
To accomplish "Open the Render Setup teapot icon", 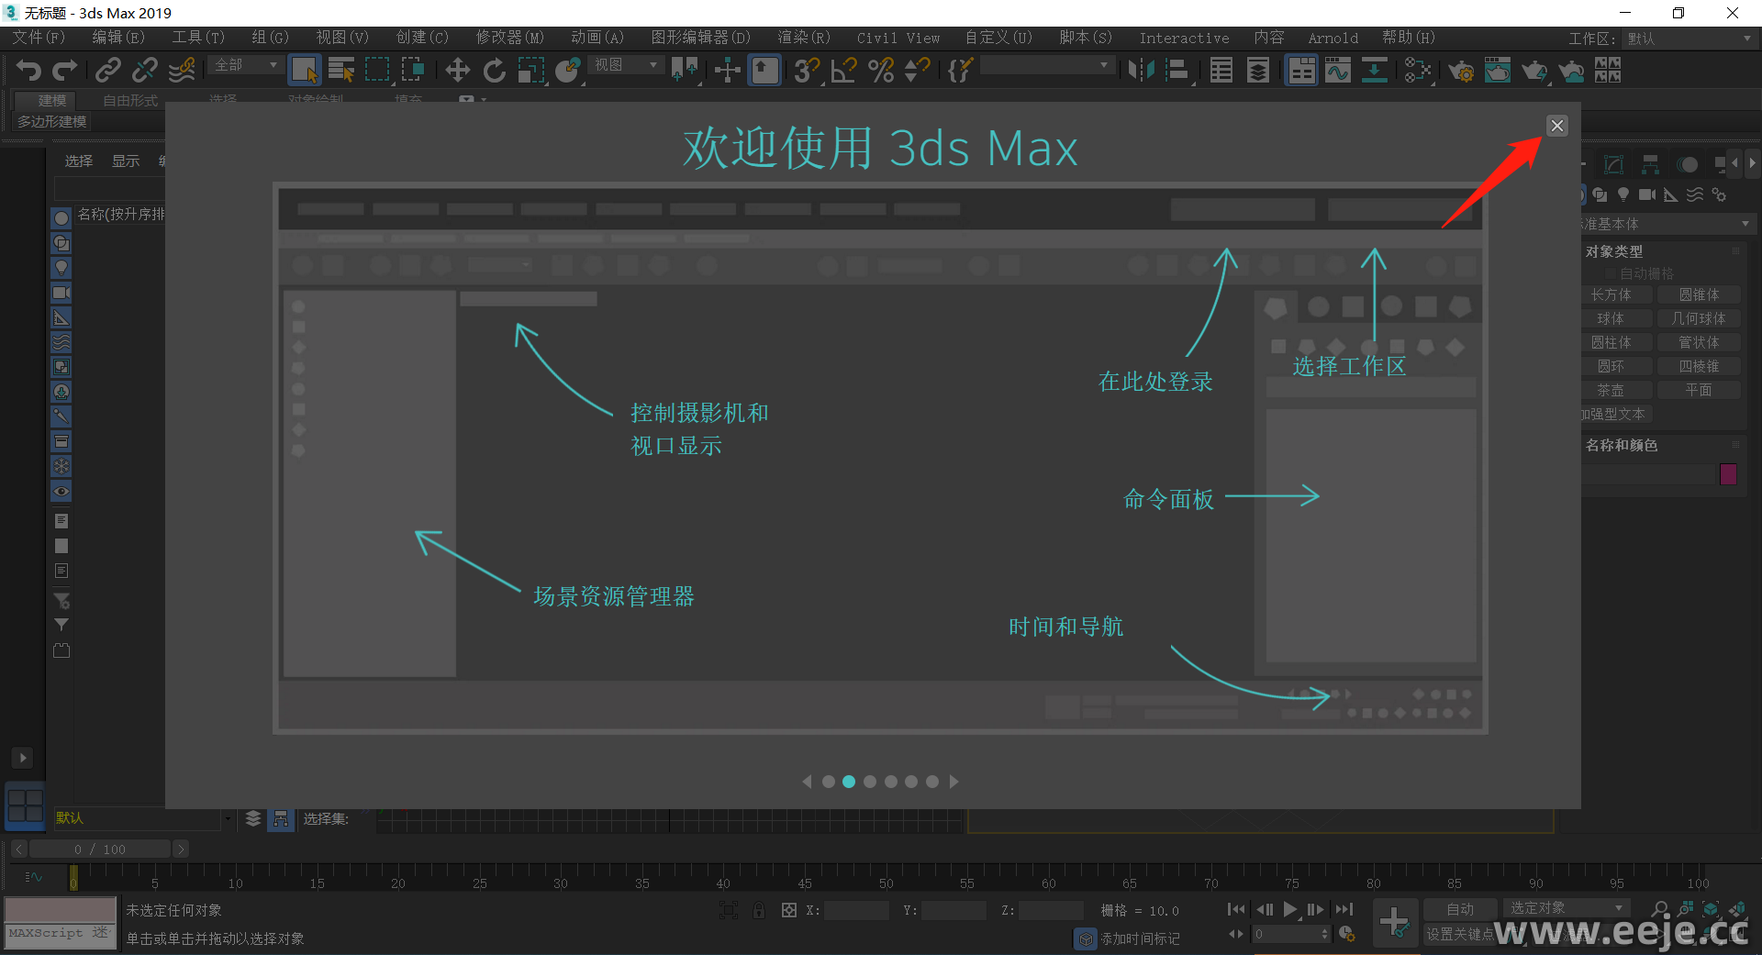I will [1460, 71].
